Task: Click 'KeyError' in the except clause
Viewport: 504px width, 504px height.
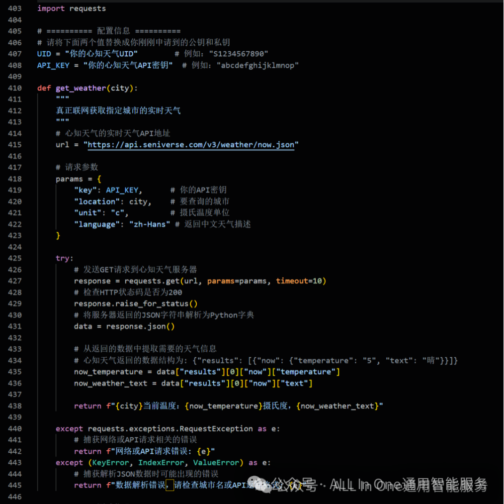Action: pos(110,463)
